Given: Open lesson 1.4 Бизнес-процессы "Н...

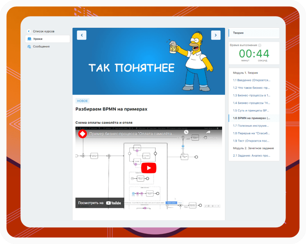Looking at the screenshot, I should pos(252,103).
